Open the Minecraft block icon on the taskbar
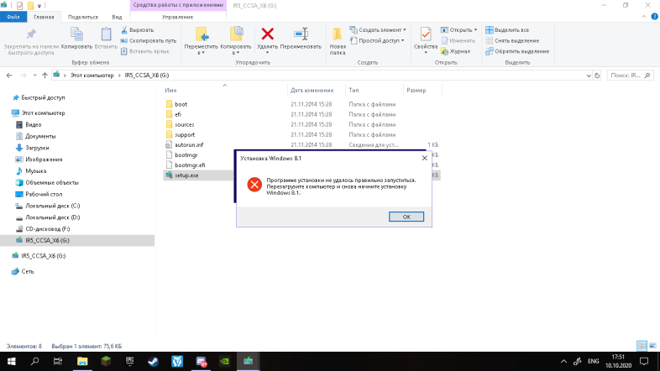660x371 pixels. 106,361
